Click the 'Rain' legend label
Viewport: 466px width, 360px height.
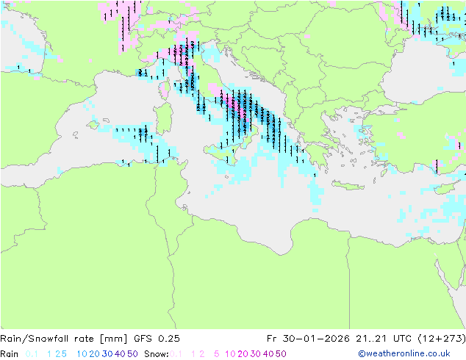(10, 354)
